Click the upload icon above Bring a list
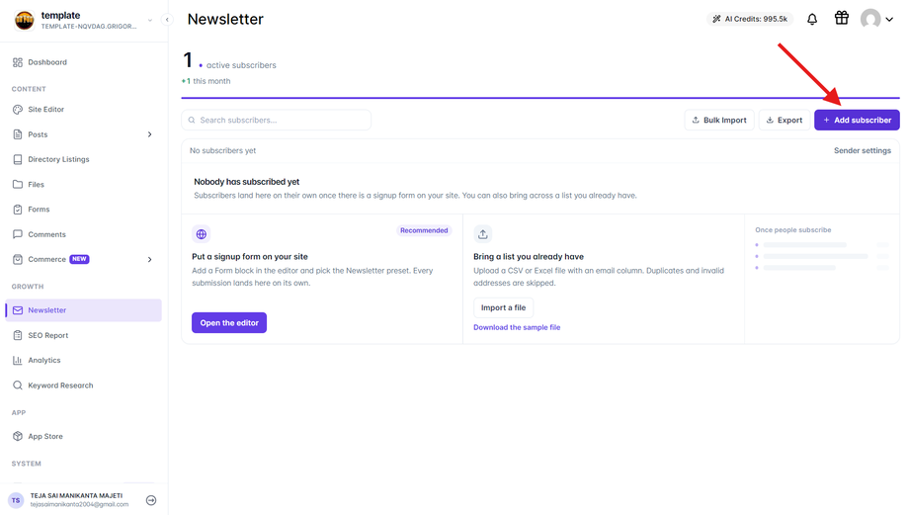Screen dimensions: 909x515 pos(483,234)
